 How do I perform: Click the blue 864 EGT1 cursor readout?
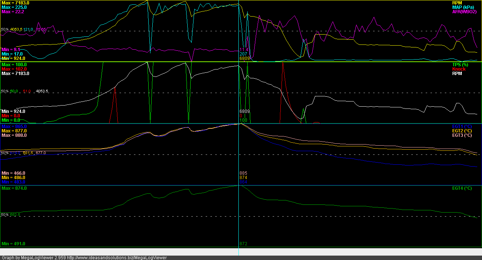pos(243,182)
